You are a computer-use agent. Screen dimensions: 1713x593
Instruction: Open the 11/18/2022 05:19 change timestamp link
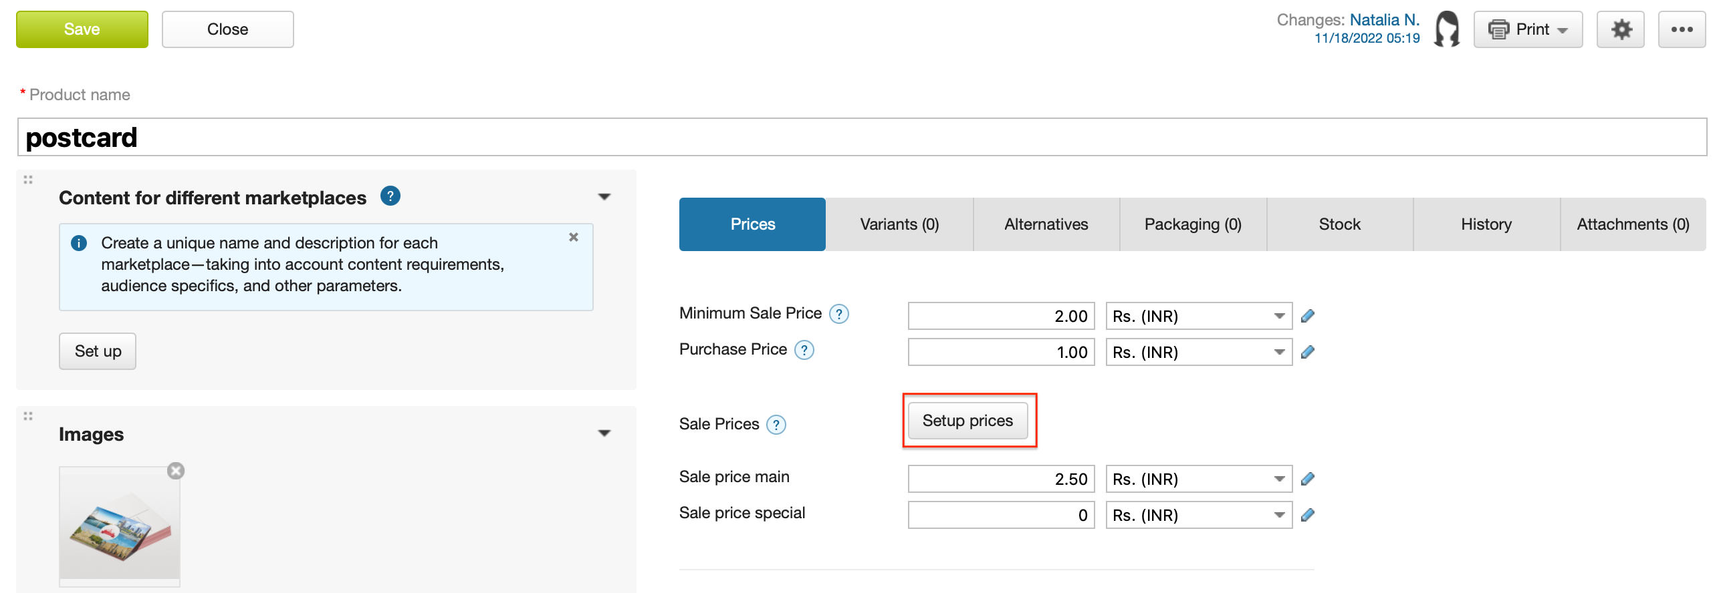(1367, 39)
